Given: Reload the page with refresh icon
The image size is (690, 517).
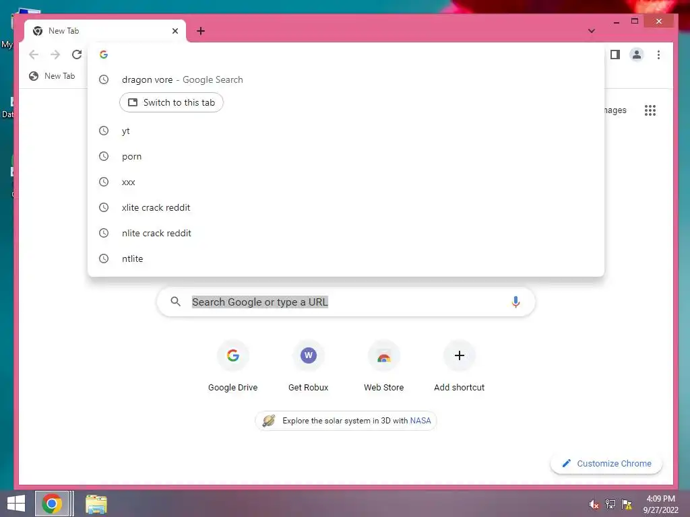Looking at the screenshot, I should [77, 55].
